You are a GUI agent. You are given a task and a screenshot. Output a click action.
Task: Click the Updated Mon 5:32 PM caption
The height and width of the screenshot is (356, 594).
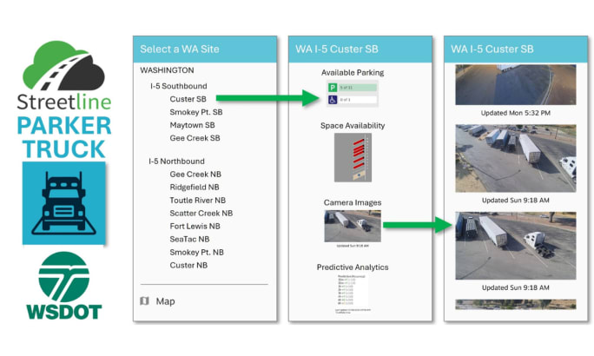pos(516,113)
